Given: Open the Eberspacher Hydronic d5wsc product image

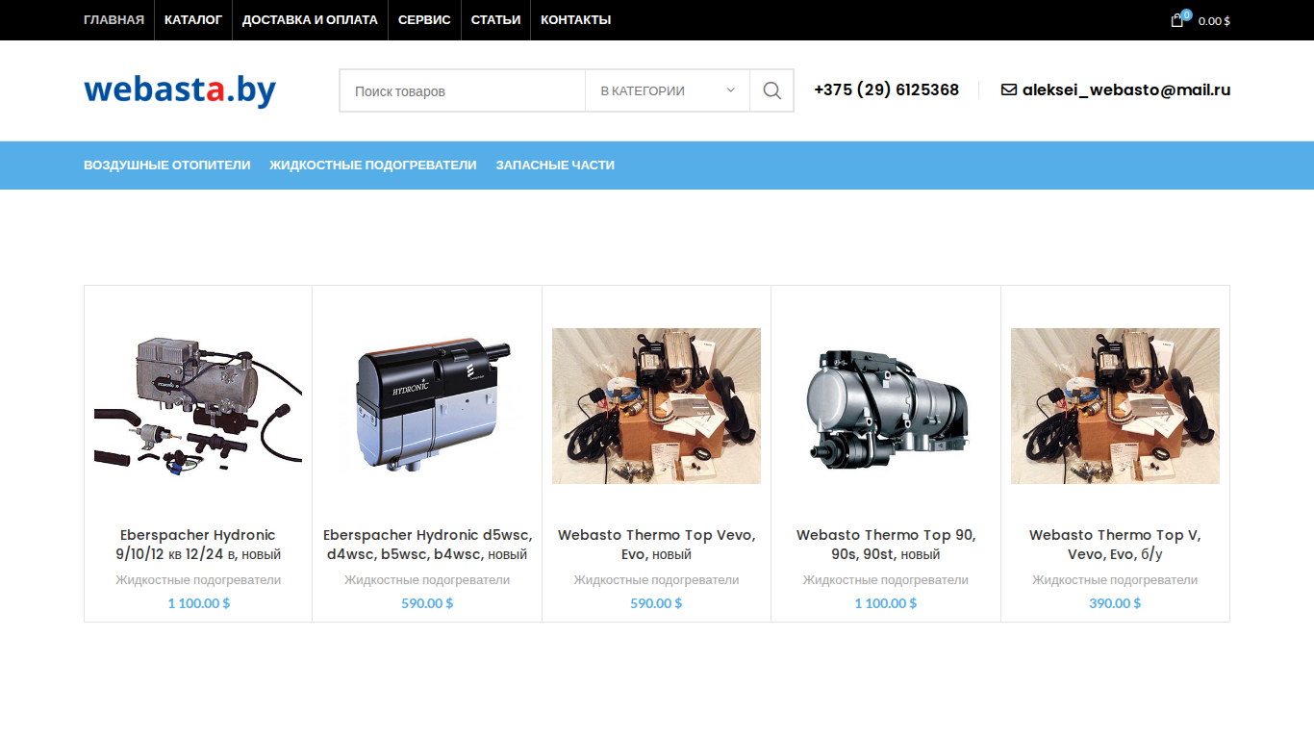Looking at the screenshot, I should point(427,405).
